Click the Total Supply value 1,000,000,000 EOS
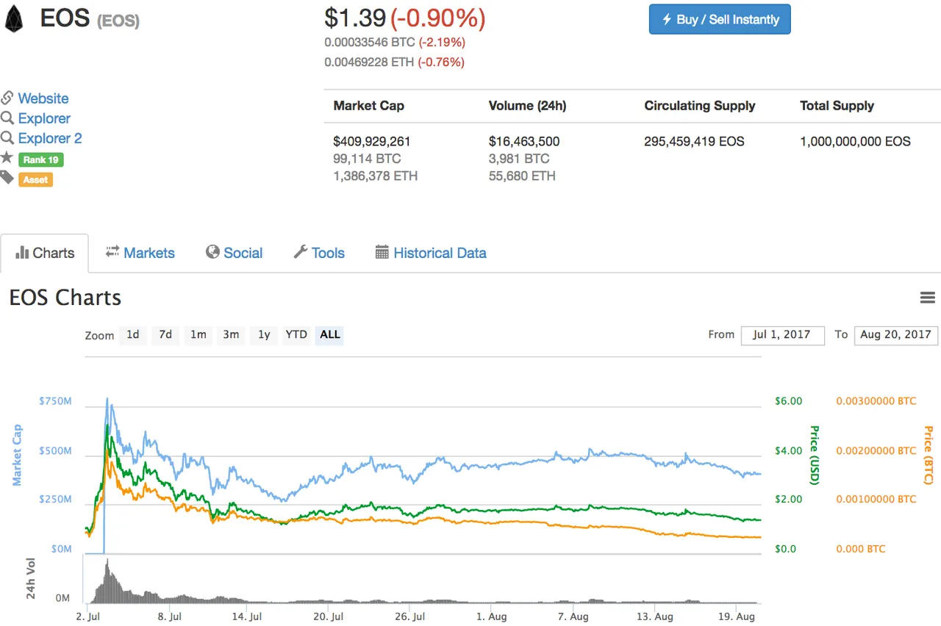Screen dimensions: 941x626 (x=855, y=141)
